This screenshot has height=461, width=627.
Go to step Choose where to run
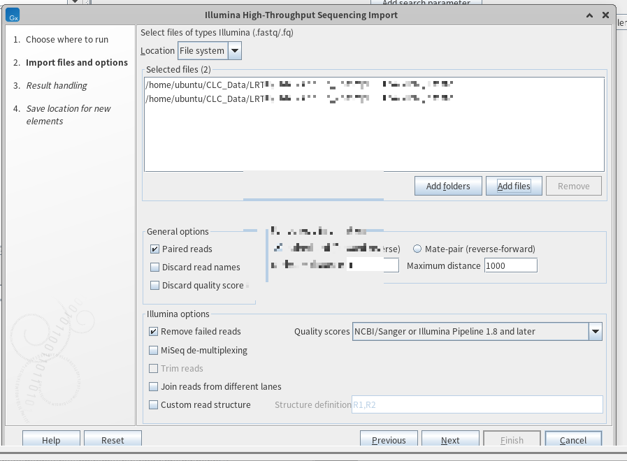coord(67,40)
